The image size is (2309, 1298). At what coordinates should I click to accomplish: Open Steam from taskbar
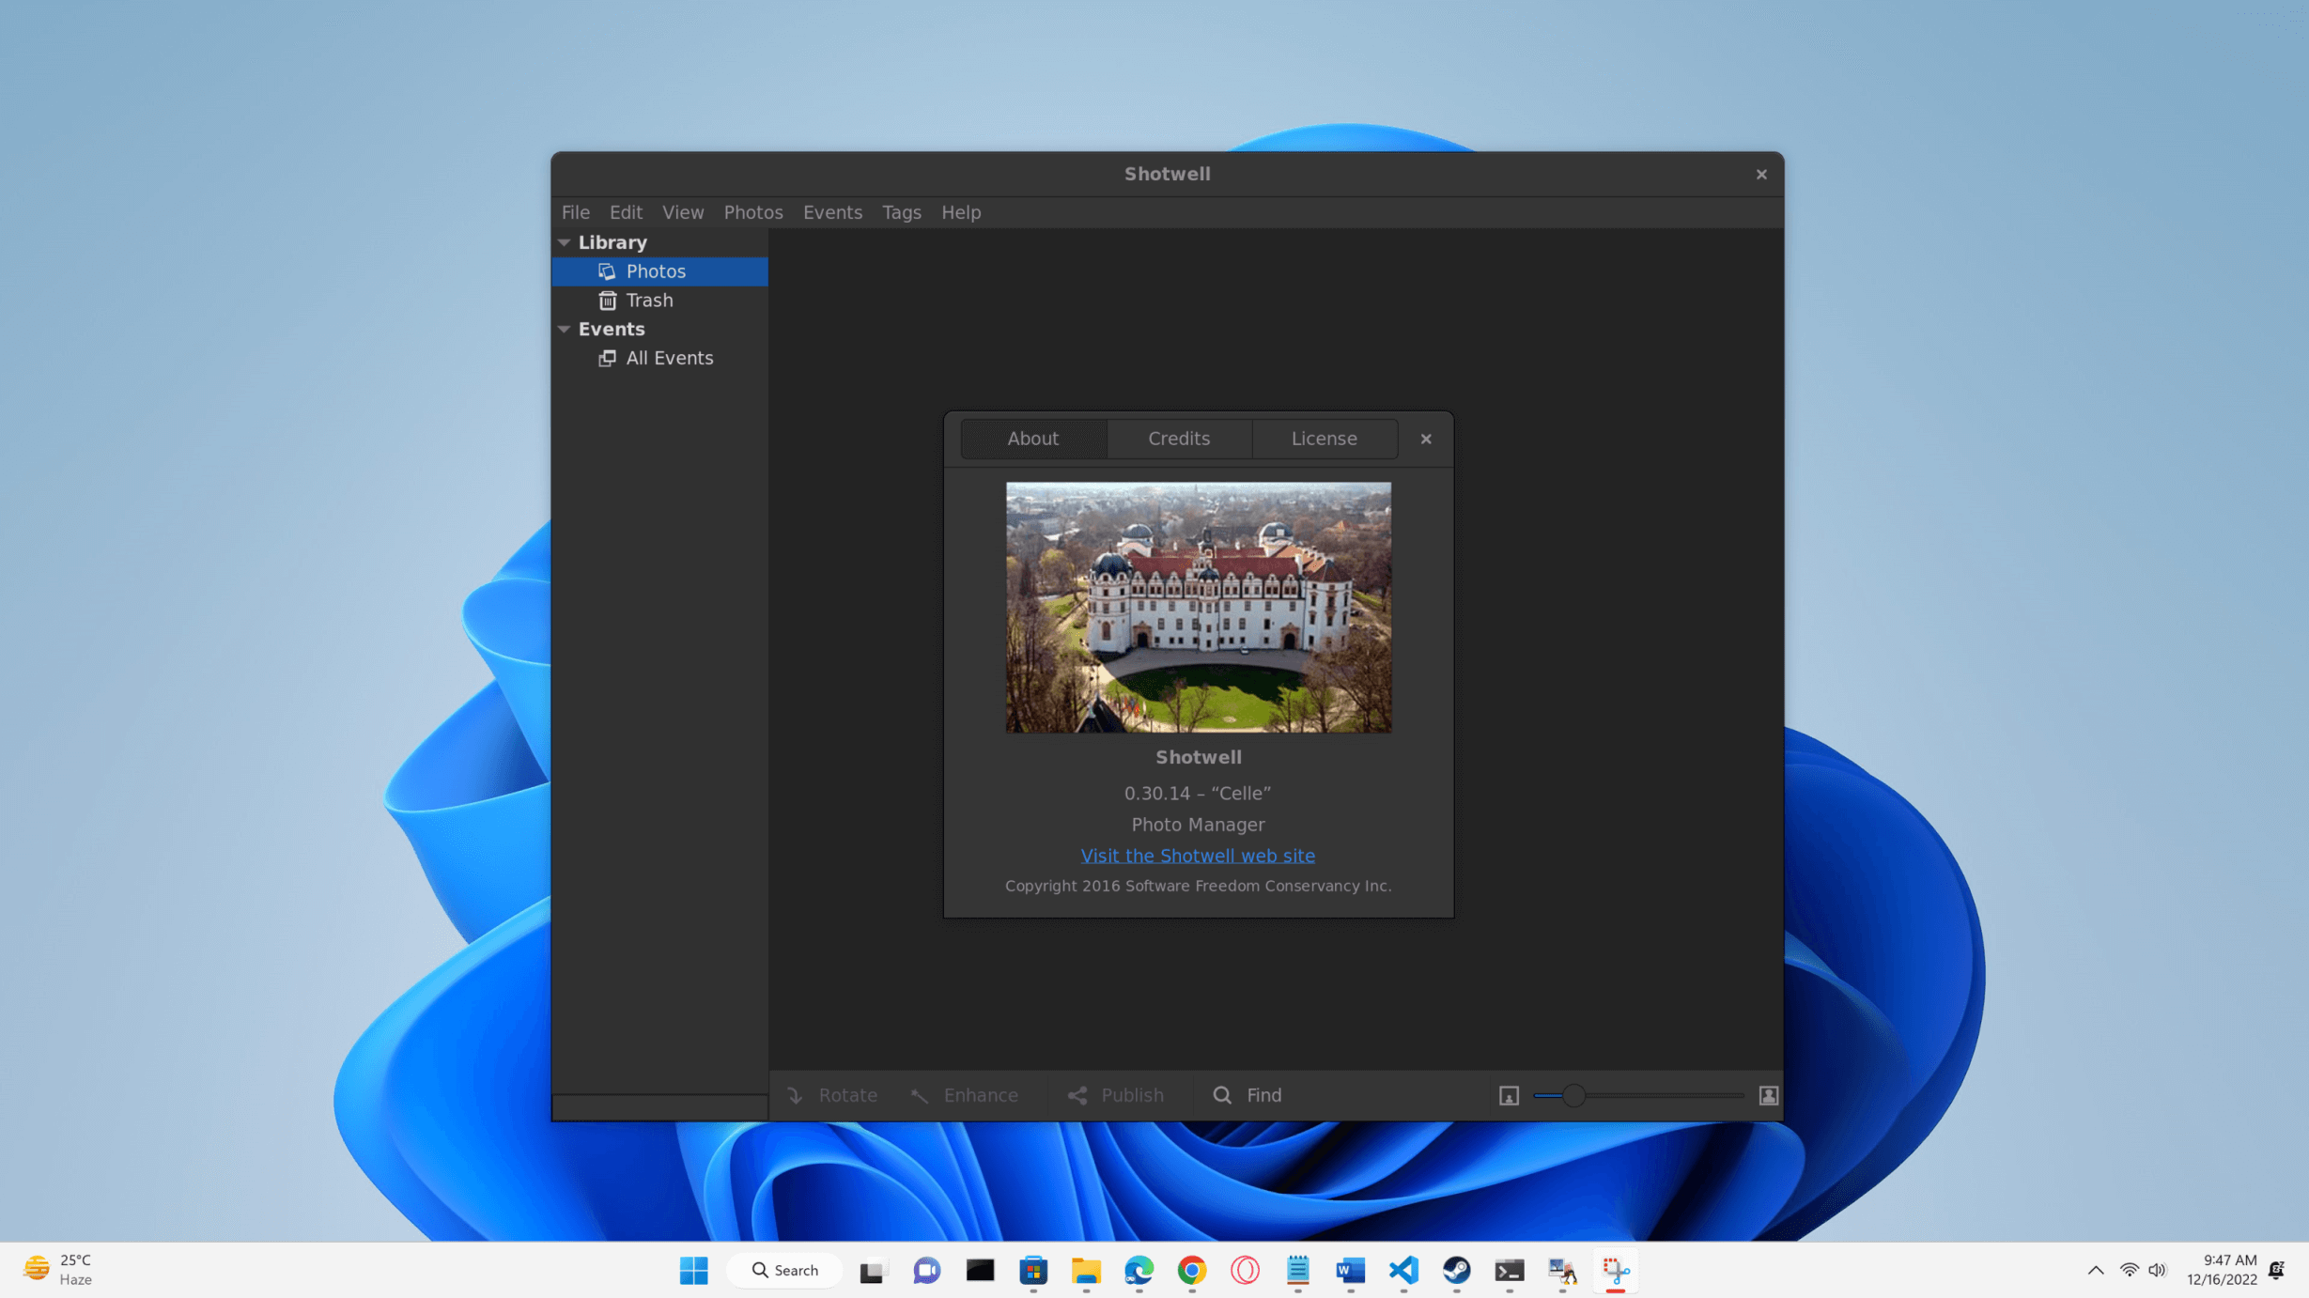pos(1456,1271)
